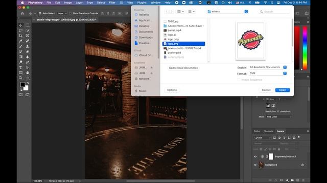Select the Clone Stamp tool
This screenshot has width=327, height=183.
pyautogui.click(x=27, y=46)
